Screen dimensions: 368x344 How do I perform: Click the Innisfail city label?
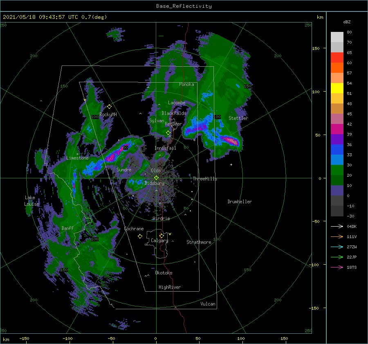click(165, 148)
